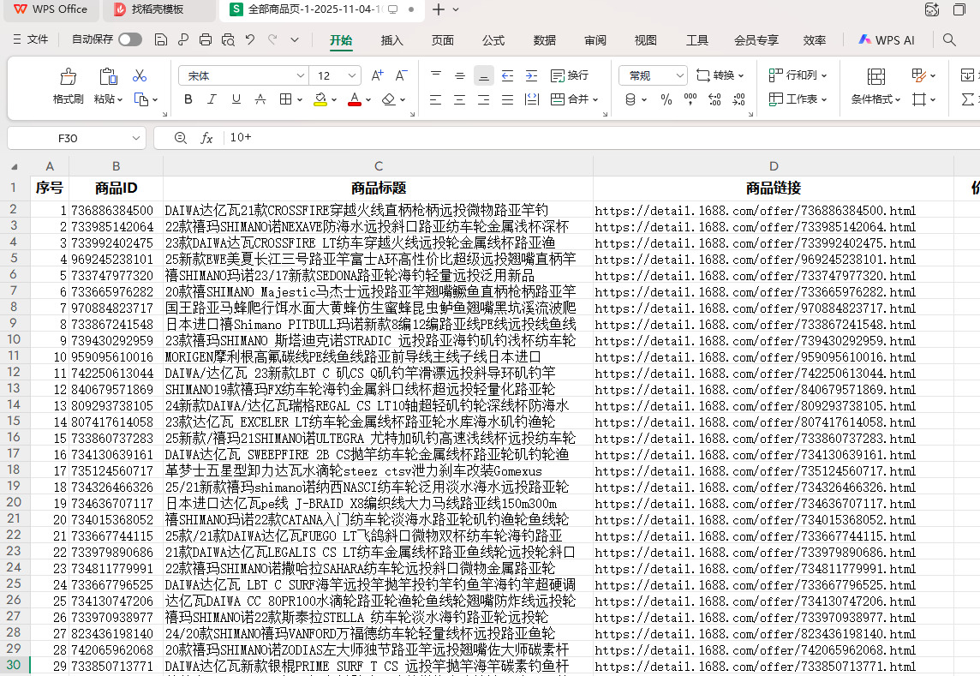Click the Cut scissors icon
980x676 pixels.
click(x=140, y=76)
